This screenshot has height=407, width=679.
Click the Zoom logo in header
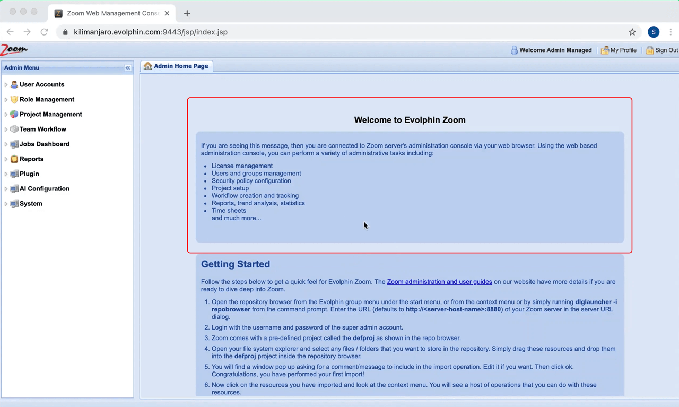(x=14, y=49)
